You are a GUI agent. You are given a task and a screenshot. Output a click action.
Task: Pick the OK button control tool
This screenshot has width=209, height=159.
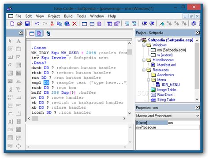pos(10,57)
